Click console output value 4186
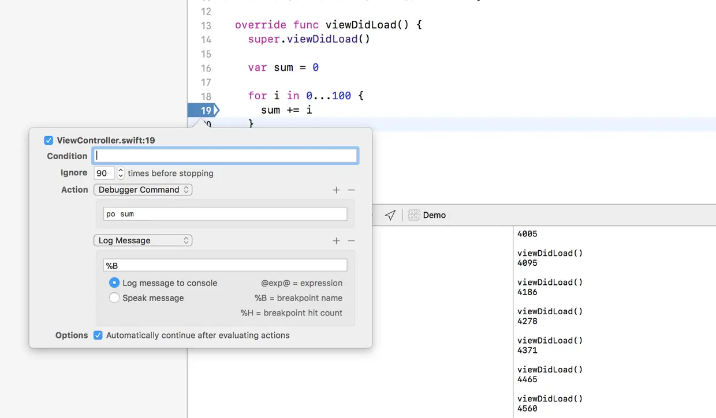716x418 pixels. 527,292
